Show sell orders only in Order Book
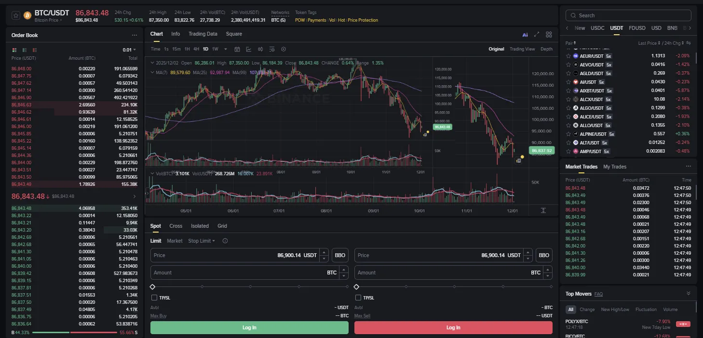The height and width of the screenshot is (338, 703). point(35,50)
